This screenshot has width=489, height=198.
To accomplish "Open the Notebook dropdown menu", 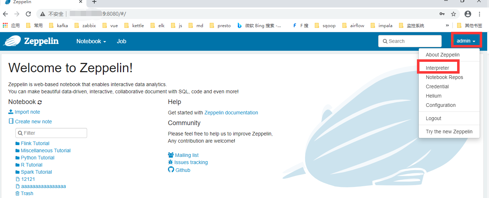I will (91, 41).
